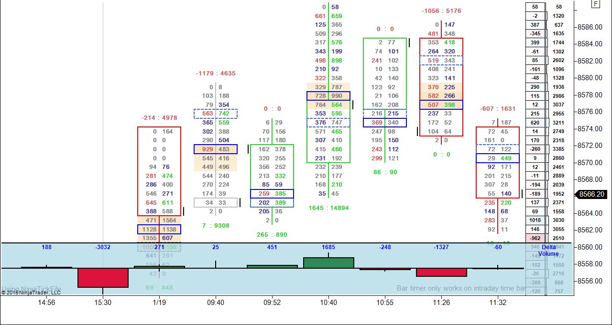Select the 1/19 date label on time axis
The height and width of the screenshot is (325, 612).
[159, 303]
